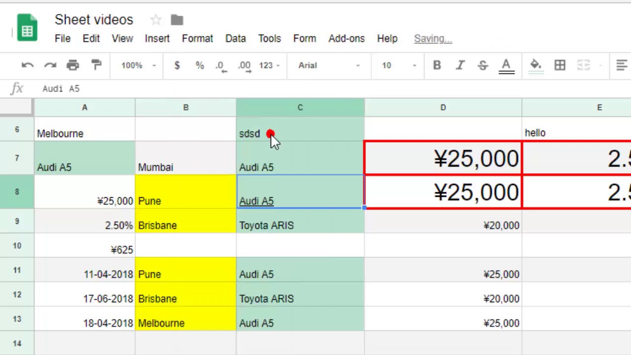Click the Redo arrow icon
Screen dimensions: 631x355
(x=50, y=65)
